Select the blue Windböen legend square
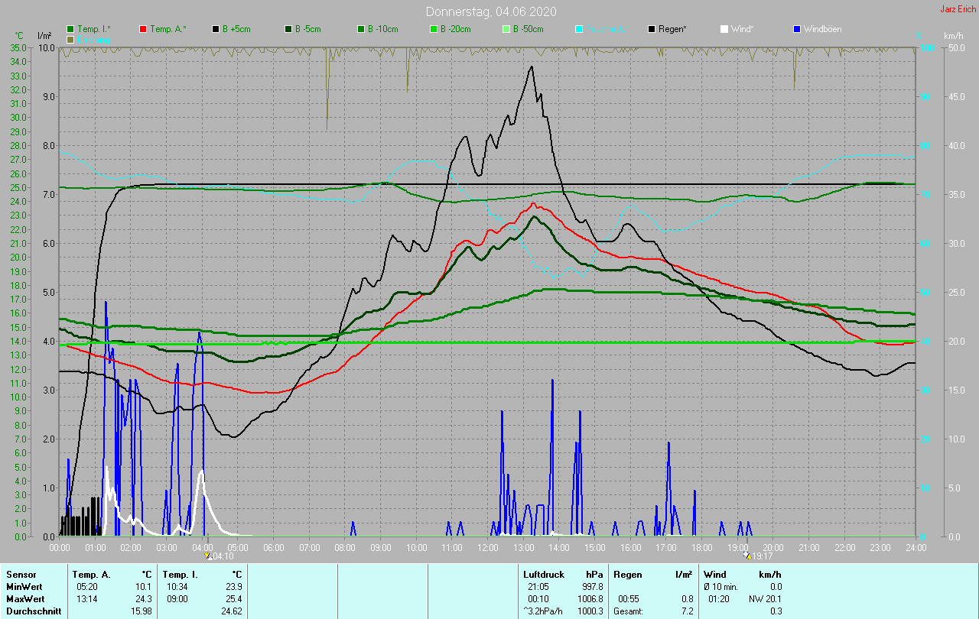Screen dimensions: 979x619 click(x=797, y=29)
